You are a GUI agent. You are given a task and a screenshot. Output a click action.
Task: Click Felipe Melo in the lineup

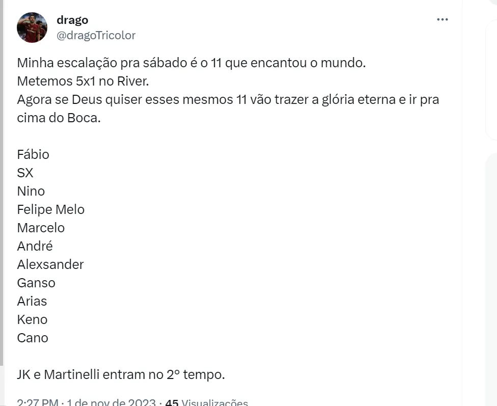click(x=50, y=209)
